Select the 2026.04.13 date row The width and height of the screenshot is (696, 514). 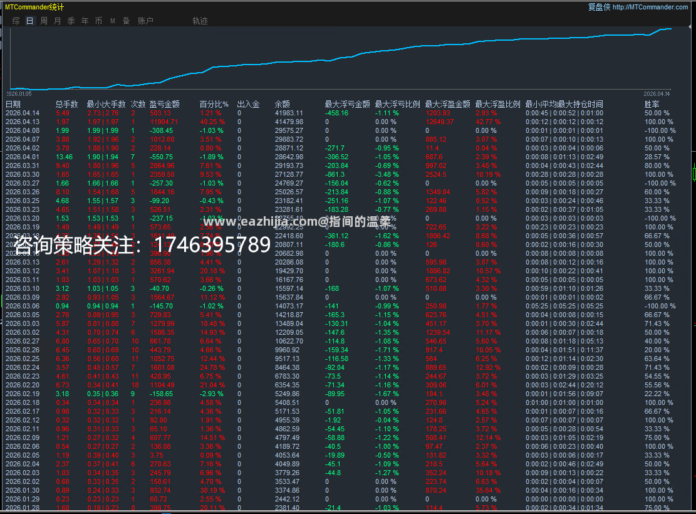[22, 122]
